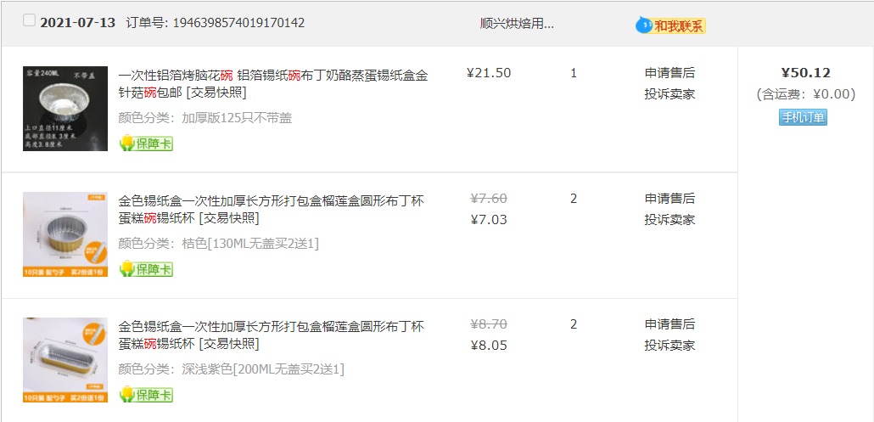Click the 保障卡 badge on the 桔色 item

[146, 268]
